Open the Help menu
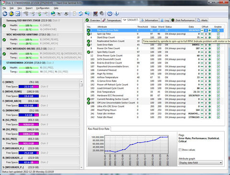Viewport: 230px width, 175px height. click(56, 8)
